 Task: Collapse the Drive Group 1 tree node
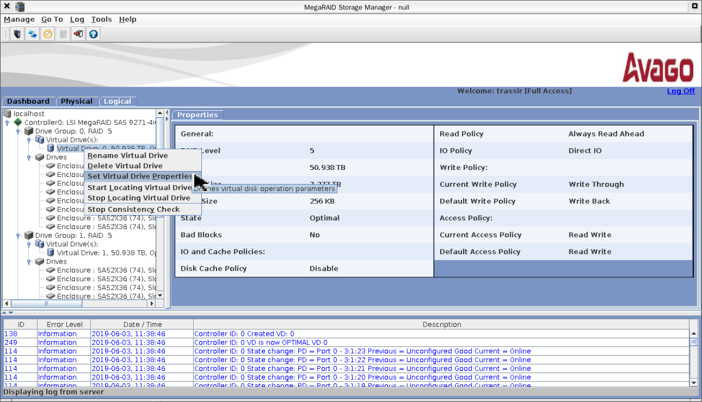18,236
